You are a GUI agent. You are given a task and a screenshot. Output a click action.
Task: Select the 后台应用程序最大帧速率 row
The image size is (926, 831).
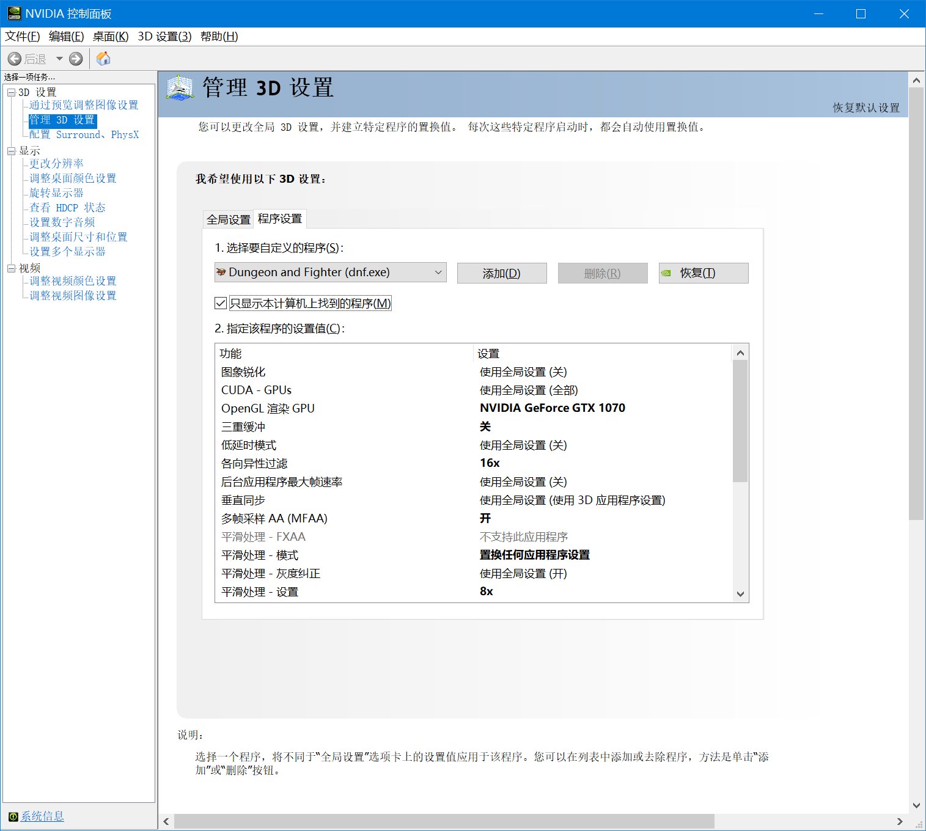pyautogui.click(x=474, y=482)
